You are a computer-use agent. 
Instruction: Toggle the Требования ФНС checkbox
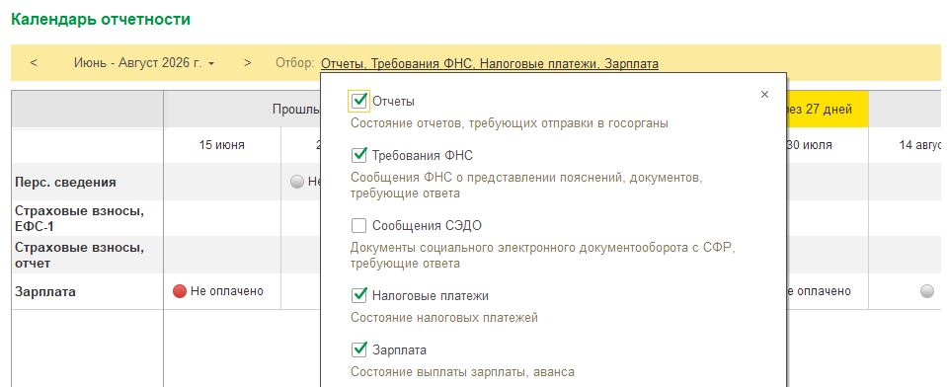[359, 156]
